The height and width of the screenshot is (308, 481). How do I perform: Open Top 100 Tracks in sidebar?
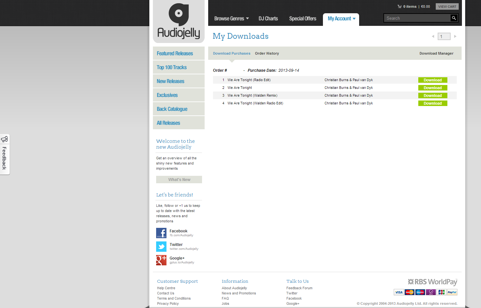click(172, 68)
